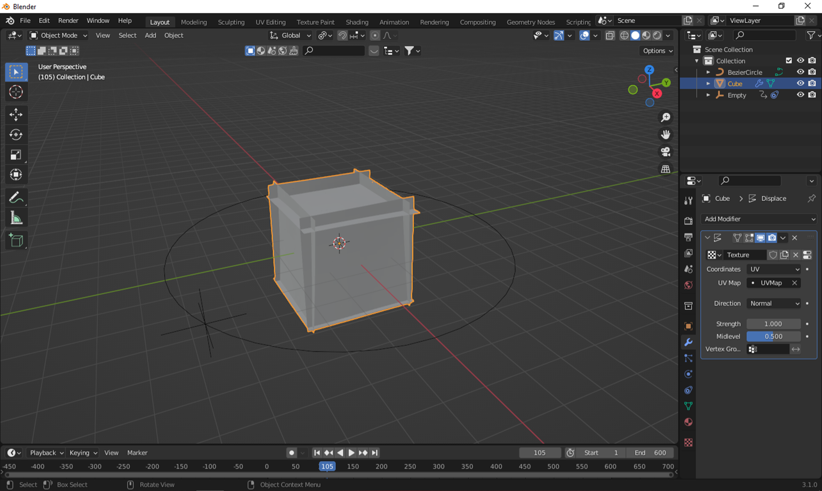This screenshot has height=491, width=822.
Task: Open the Object Mode dropdown
Action: [x=58, y=36]
